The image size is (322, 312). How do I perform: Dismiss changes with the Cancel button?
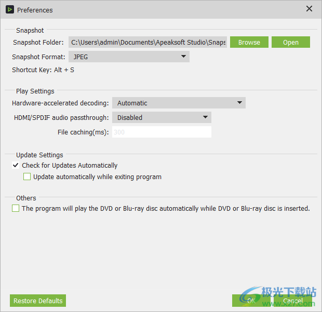292,301
